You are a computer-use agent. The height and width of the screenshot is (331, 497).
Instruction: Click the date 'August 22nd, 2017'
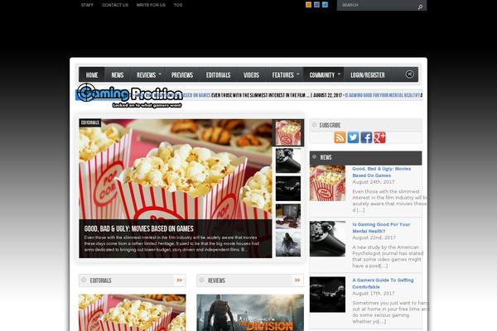tap(374, 237)
